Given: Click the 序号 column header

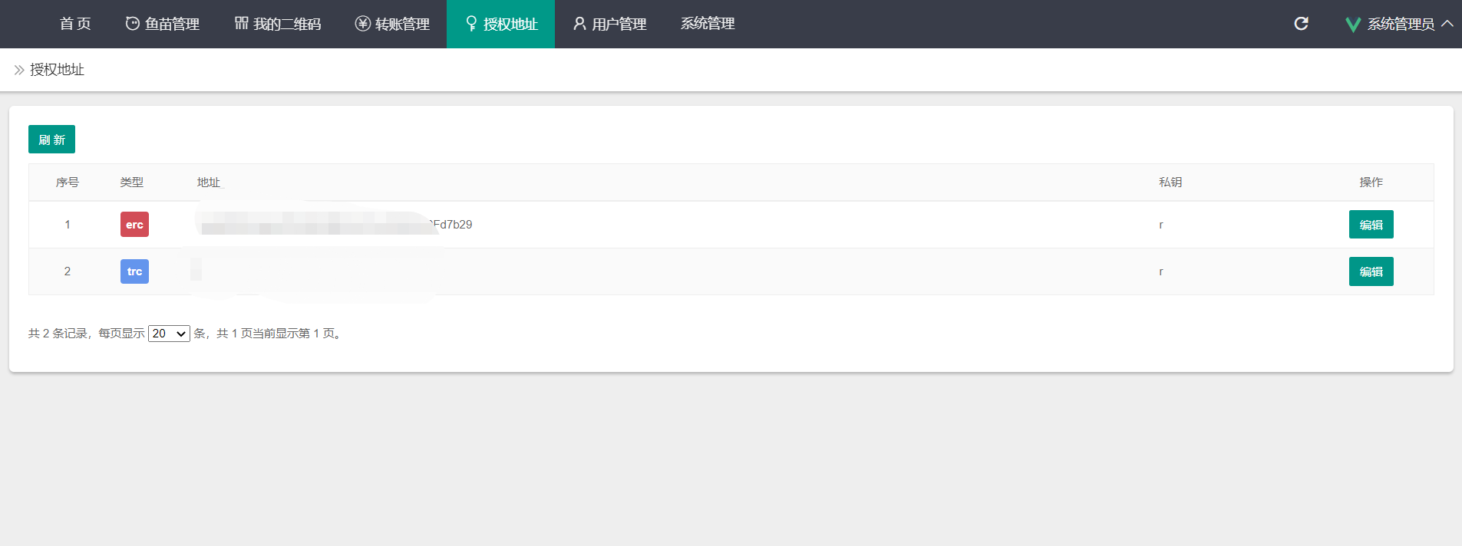Looking at the screenshot, I should [68, 183].
